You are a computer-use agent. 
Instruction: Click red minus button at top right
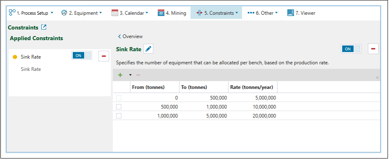pos(373,49)
